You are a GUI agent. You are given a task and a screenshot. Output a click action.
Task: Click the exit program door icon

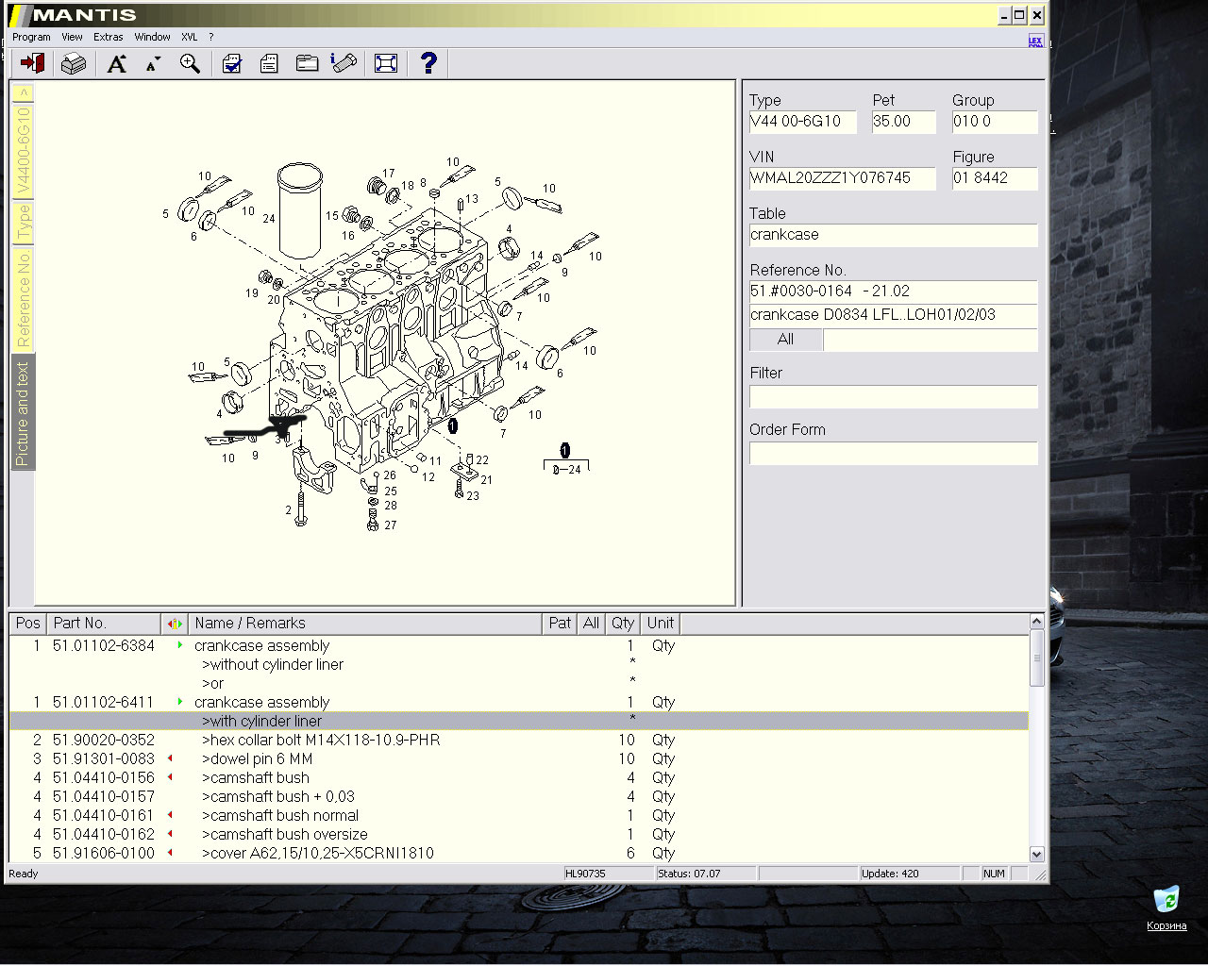(33, 63)
